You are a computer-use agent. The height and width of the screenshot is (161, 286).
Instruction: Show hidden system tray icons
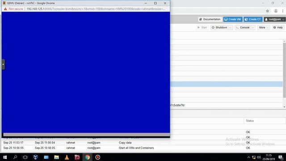[x=248, y=157]
